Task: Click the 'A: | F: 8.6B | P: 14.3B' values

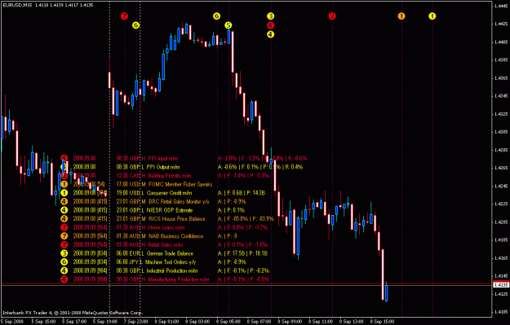Action: [242, 193]
